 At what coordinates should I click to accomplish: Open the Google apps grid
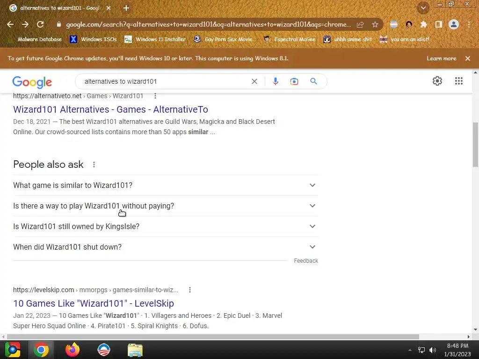click(x=458, y=81)
